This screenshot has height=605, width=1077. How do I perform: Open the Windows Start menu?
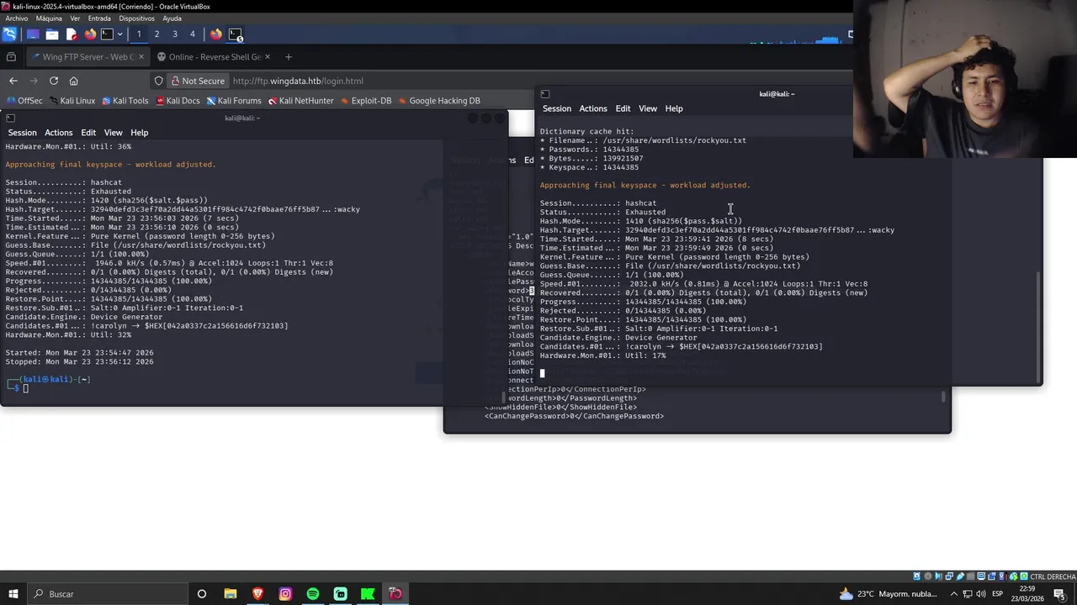(13, 594)
